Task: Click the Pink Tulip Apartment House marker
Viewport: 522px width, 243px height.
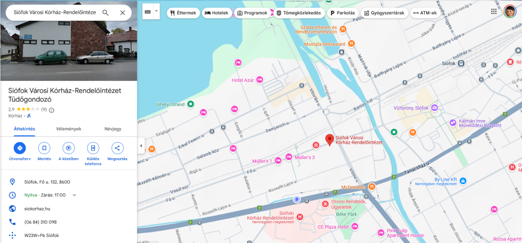Action: click(381, 232)
